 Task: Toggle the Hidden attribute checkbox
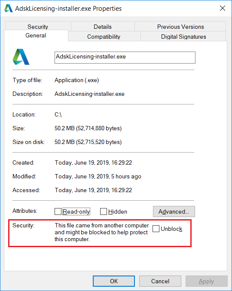(x=103, y=211)
